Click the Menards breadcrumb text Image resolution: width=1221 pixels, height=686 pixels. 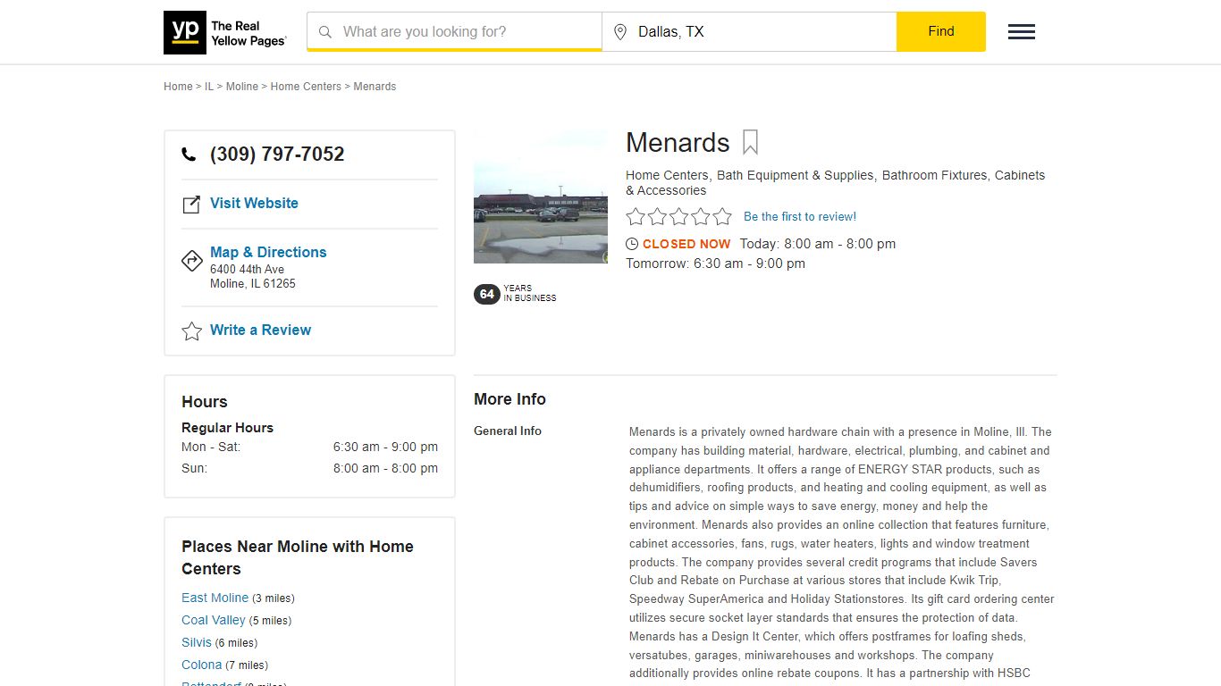click(375, 87)
